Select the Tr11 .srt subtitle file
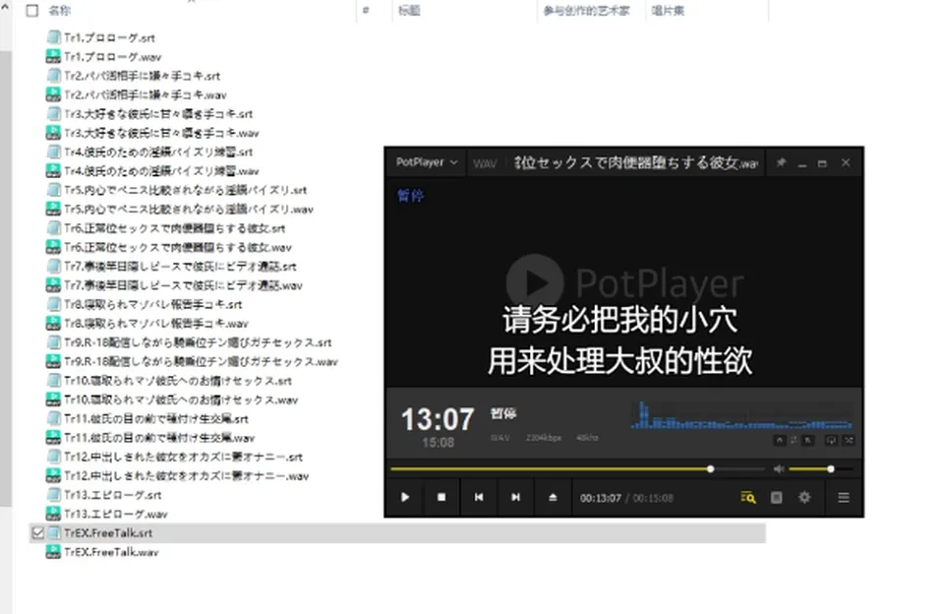The height and width of the screenshot is (614, 944). [147, 419]
